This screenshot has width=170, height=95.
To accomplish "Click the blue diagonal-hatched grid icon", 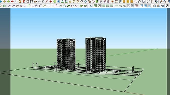I will coord(150,6).
